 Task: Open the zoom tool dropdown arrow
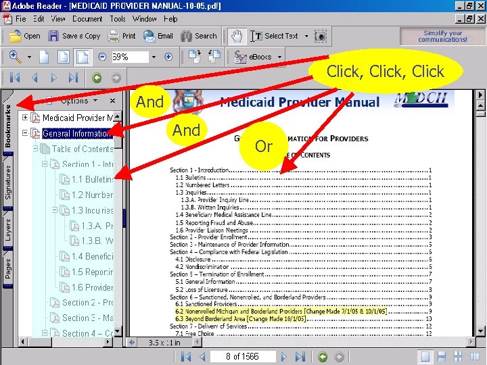click(29, 57)
